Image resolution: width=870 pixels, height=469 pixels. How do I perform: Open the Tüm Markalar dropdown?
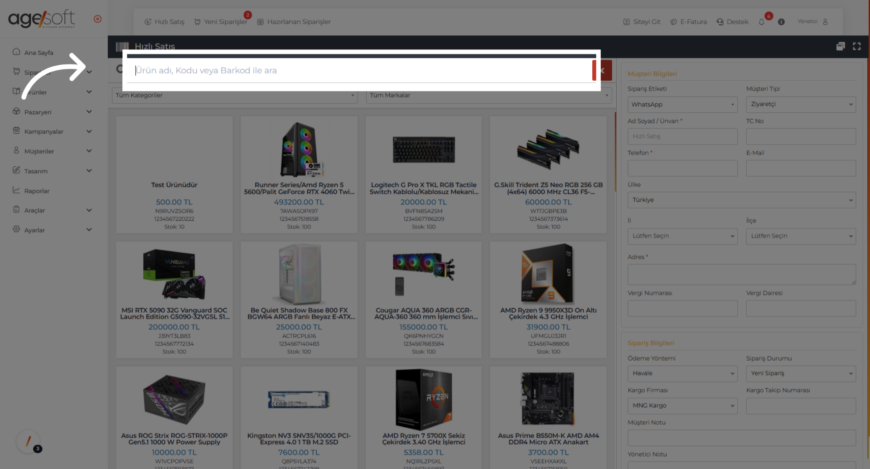click(x=489, y=95)
